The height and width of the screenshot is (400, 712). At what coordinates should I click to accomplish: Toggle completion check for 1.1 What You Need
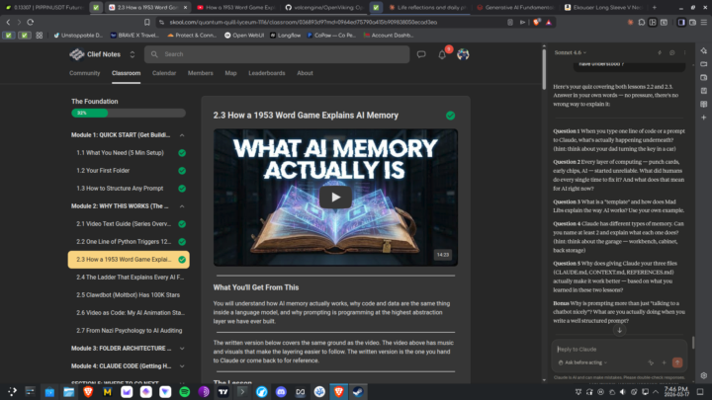click(182, 153)
